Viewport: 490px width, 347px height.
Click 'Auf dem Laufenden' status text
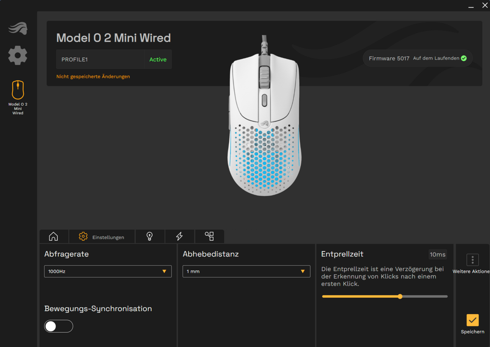[436, 58]
